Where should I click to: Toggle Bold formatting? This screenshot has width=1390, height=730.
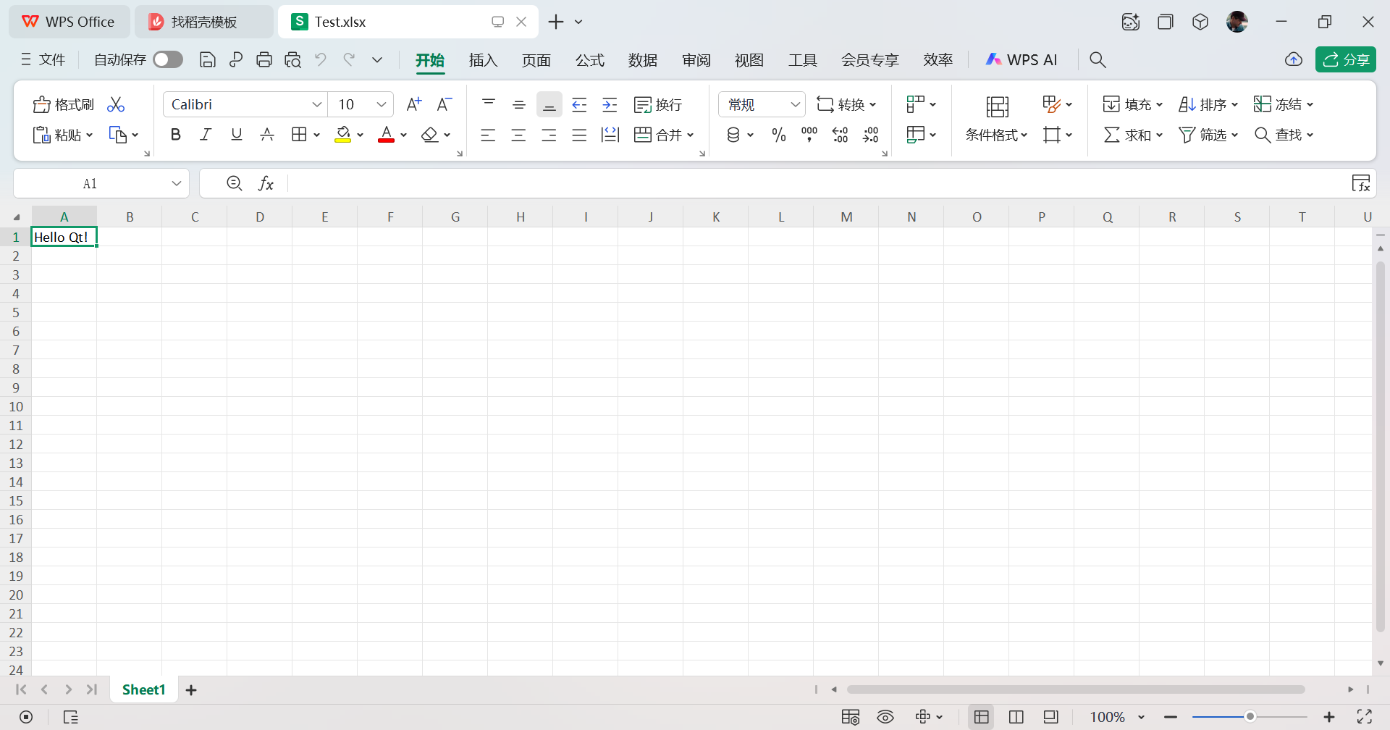coord(175,134)
